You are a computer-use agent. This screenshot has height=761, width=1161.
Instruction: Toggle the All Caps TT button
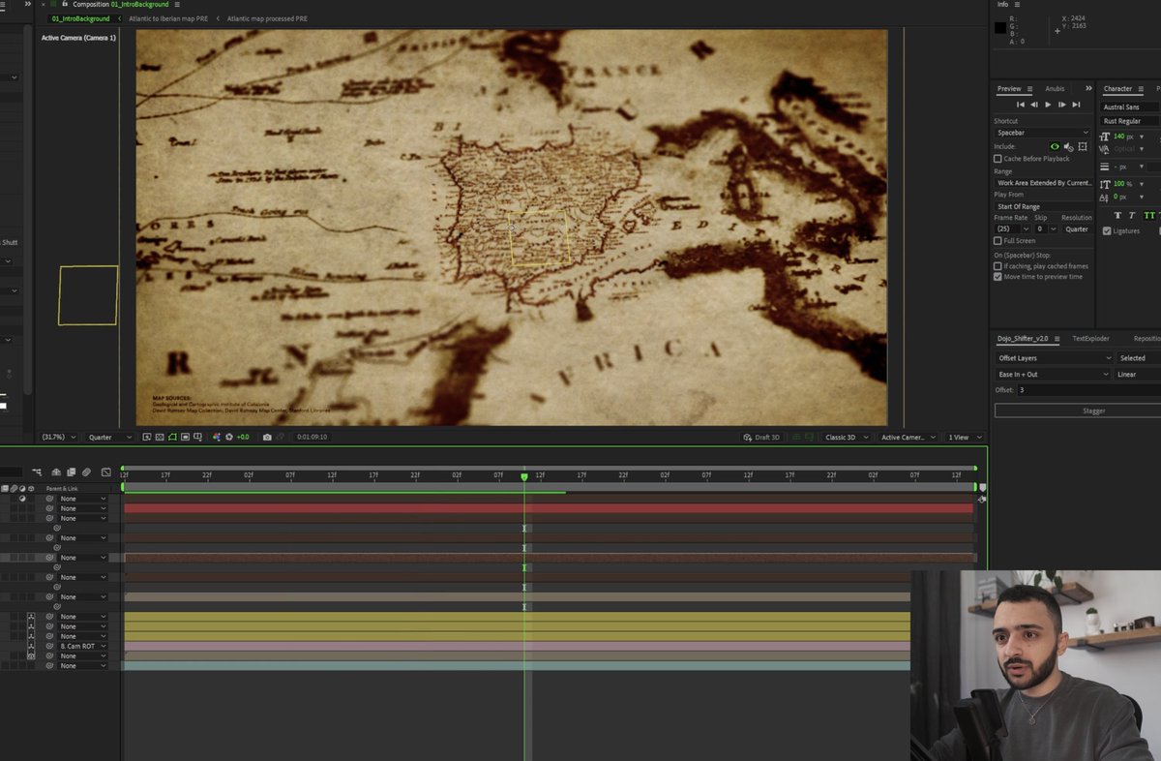coord(1149,215)
